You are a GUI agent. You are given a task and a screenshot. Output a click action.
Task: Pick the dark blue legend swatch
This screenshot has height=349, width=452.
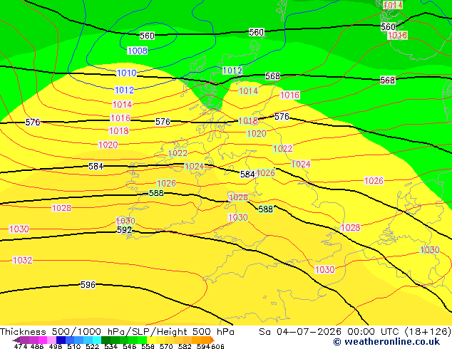61,340
